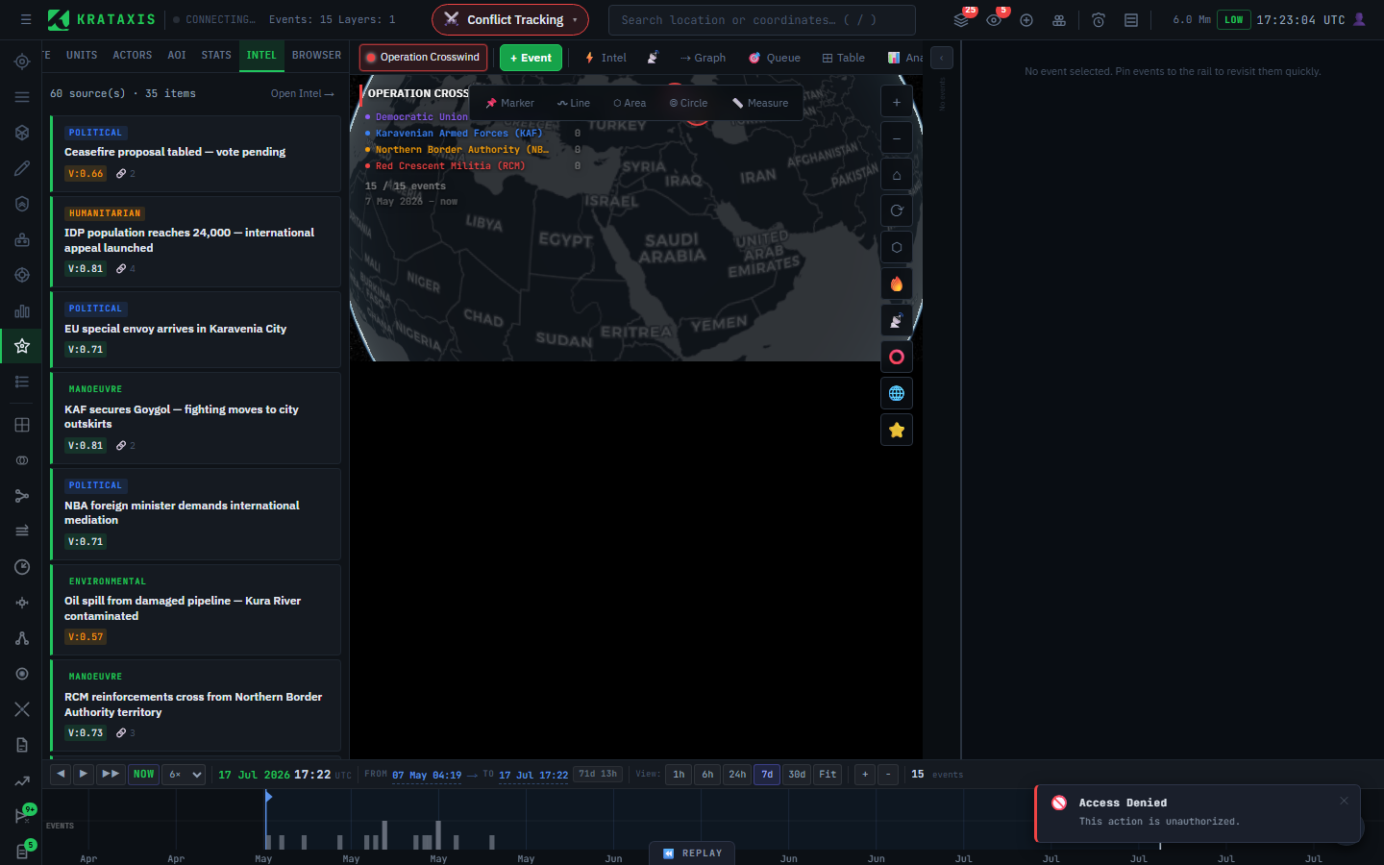
Task: Open the bar chart icon in left sidebar
Action: point(22,310)
